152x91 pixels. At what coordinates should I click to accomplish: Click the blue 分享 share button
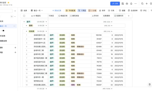click(115, 4)
